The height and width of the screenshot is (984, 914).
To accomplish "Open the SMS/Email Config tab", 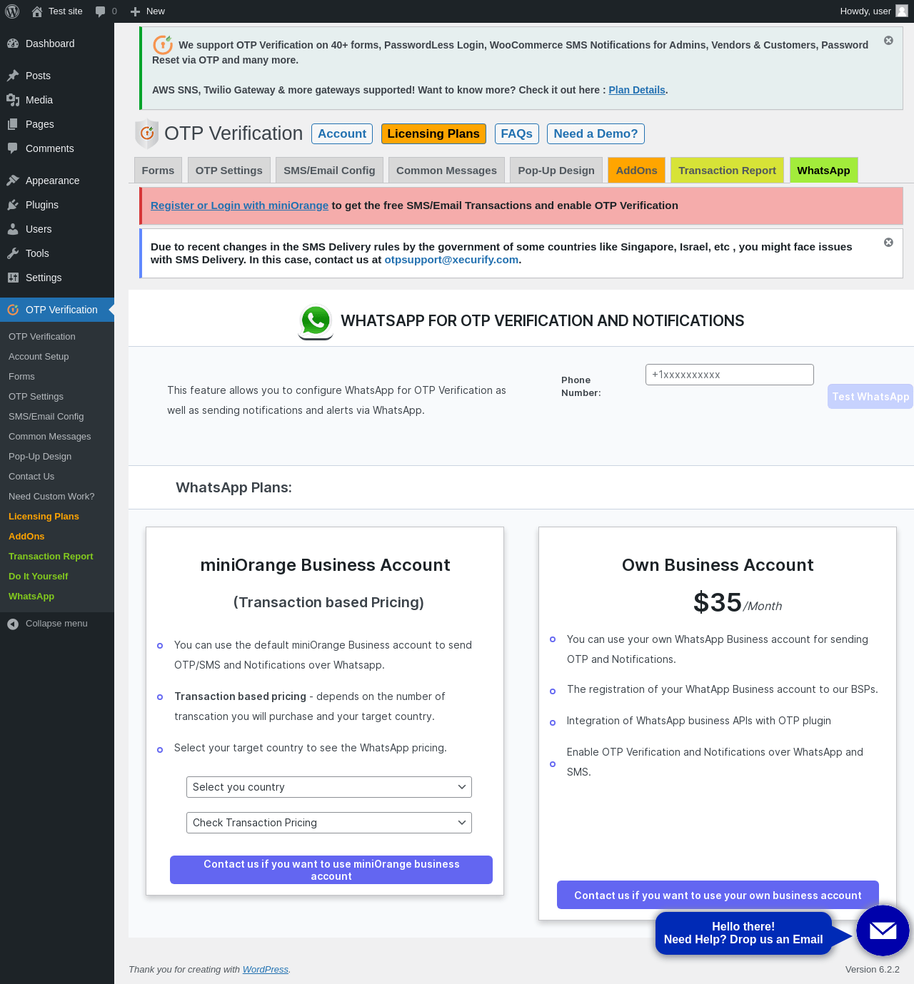I will (329, 171).
